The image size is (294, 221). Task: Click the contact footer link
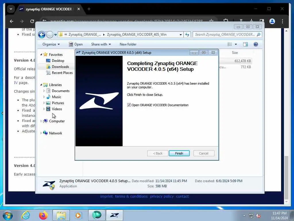point(182,196)
